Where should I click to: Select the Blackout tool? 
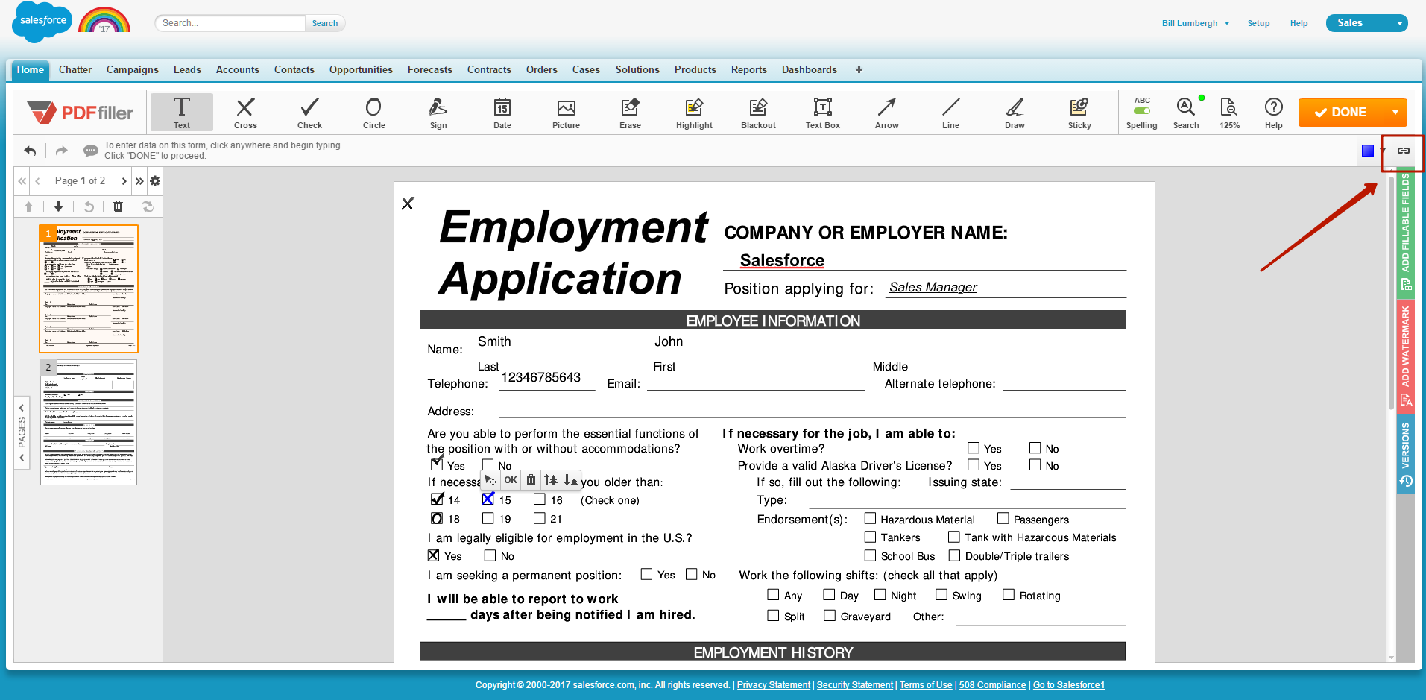759,113
